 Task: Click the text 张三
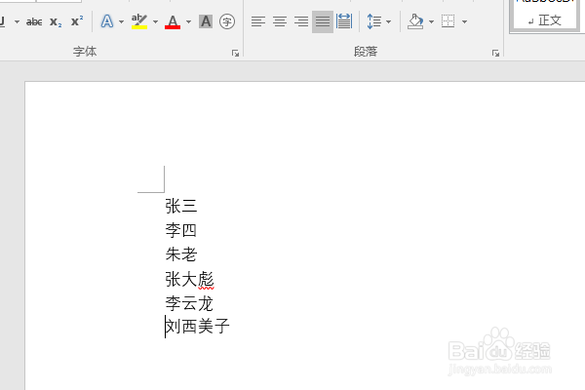(181, 206)
